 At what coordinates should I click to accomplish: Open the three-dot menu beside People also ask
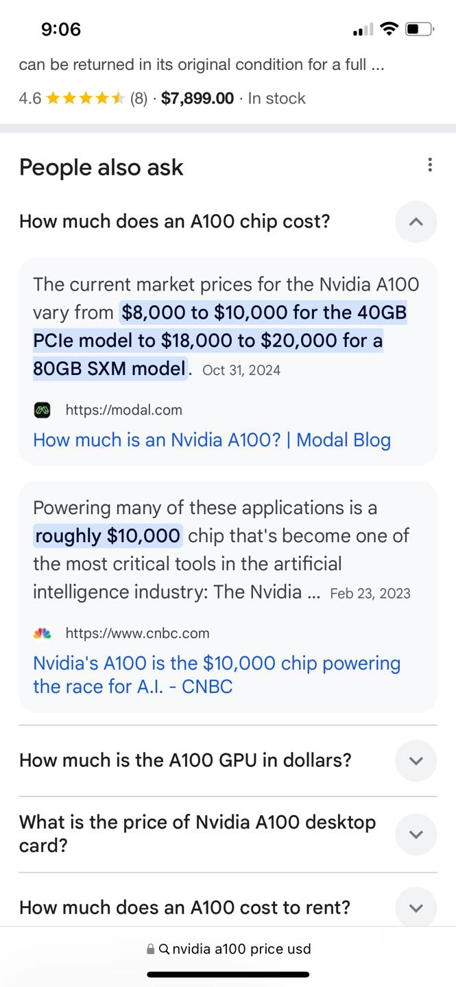[429, 165]
